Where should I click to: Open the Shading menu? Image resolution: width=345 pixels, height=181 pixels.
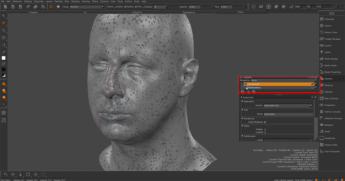coord(75,1)
